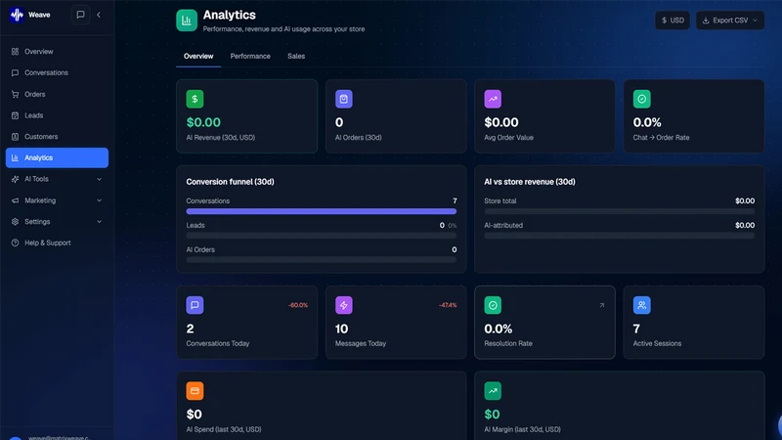This screenshot has height=440, width=782.
Task: Collapse the sidebar with the arrow
Action: (99, 15)
